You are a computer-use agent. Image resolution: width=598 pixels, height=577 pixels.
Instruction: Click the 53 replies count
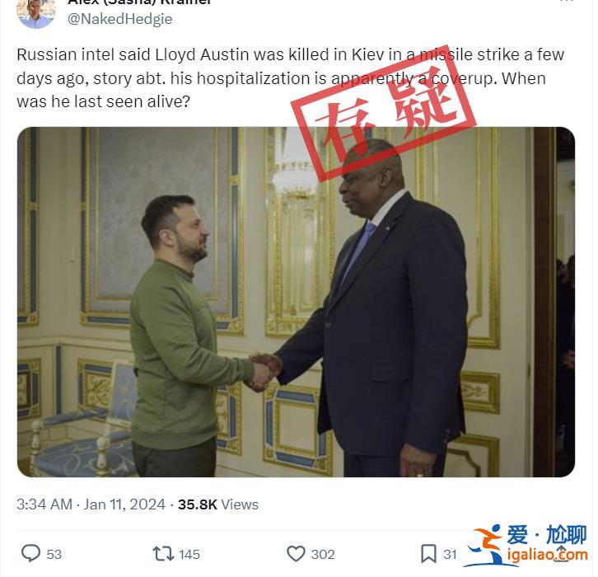tap(54, 554)
